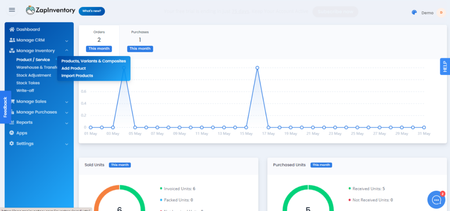This screenshot has width=450, height=211.
Task: Expand the Settings chevron
Action: [x=67, y=144]
